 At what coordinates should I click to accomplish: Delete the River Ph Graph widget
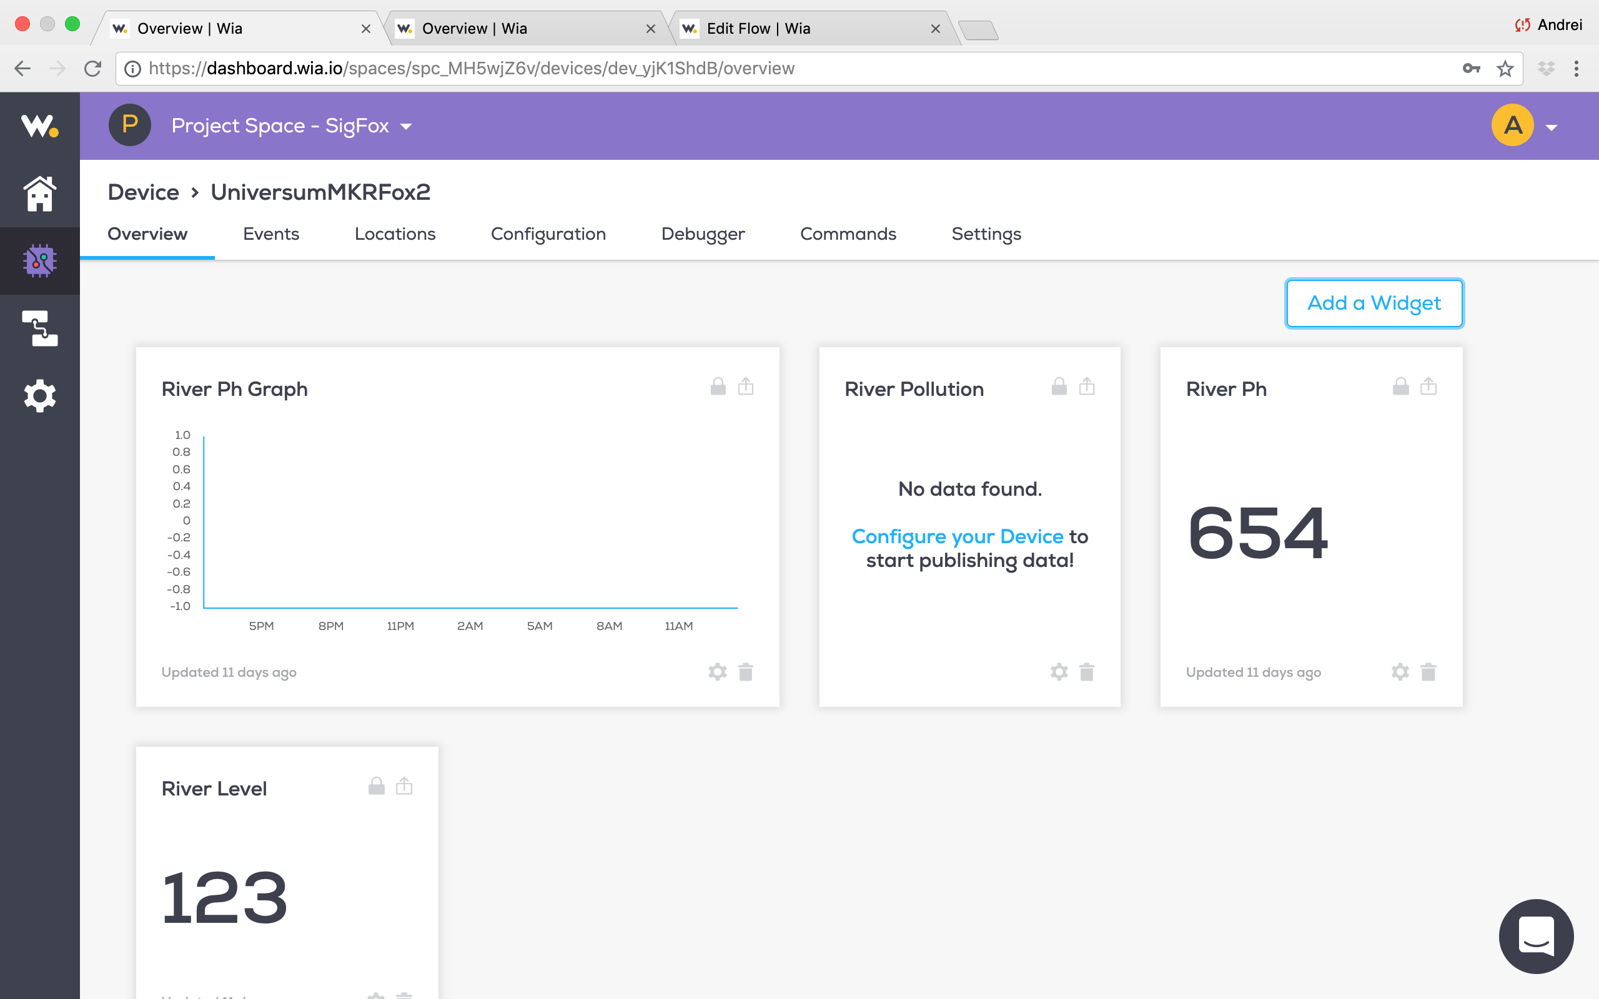[745, 672]
